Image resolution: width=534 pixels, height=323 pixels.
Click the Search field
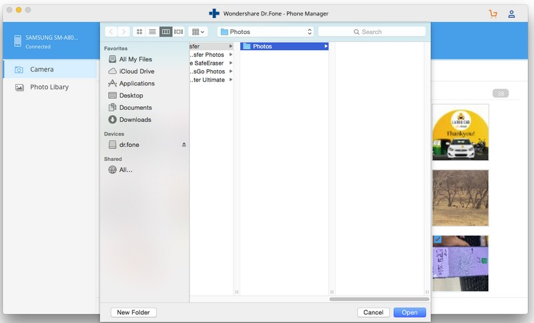click(372, 31)
